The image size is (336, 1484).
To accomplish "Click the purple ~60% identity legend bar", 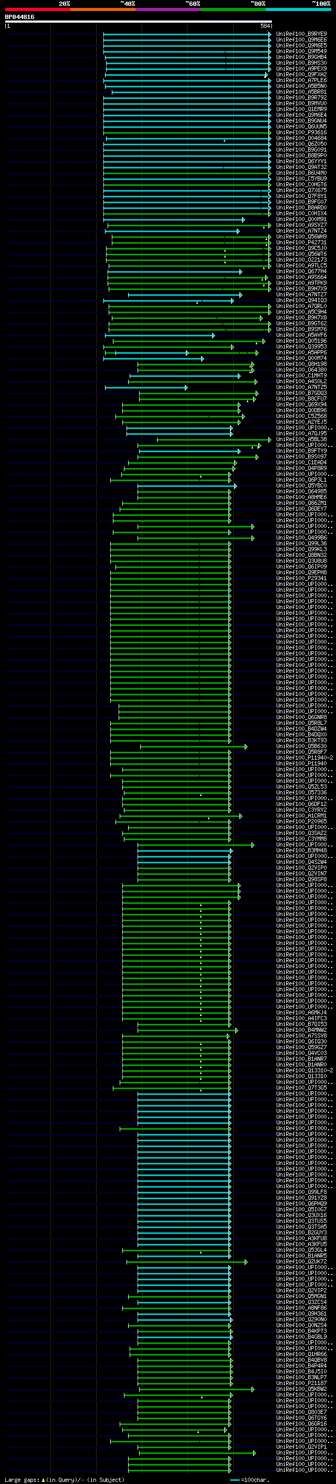I will [x=169, y=9].
